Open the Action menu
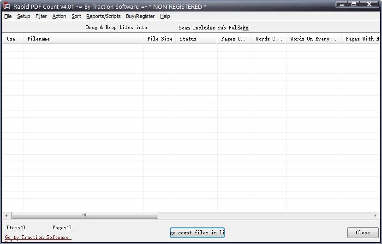The height and width of the screenshot is (244, 382). 59,16
